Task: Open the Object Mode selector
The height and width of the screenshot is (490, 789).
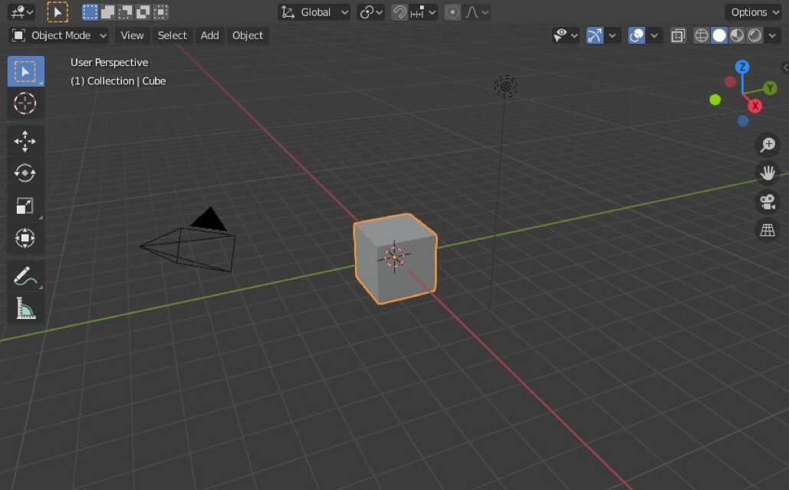Action: pos(58,35)
